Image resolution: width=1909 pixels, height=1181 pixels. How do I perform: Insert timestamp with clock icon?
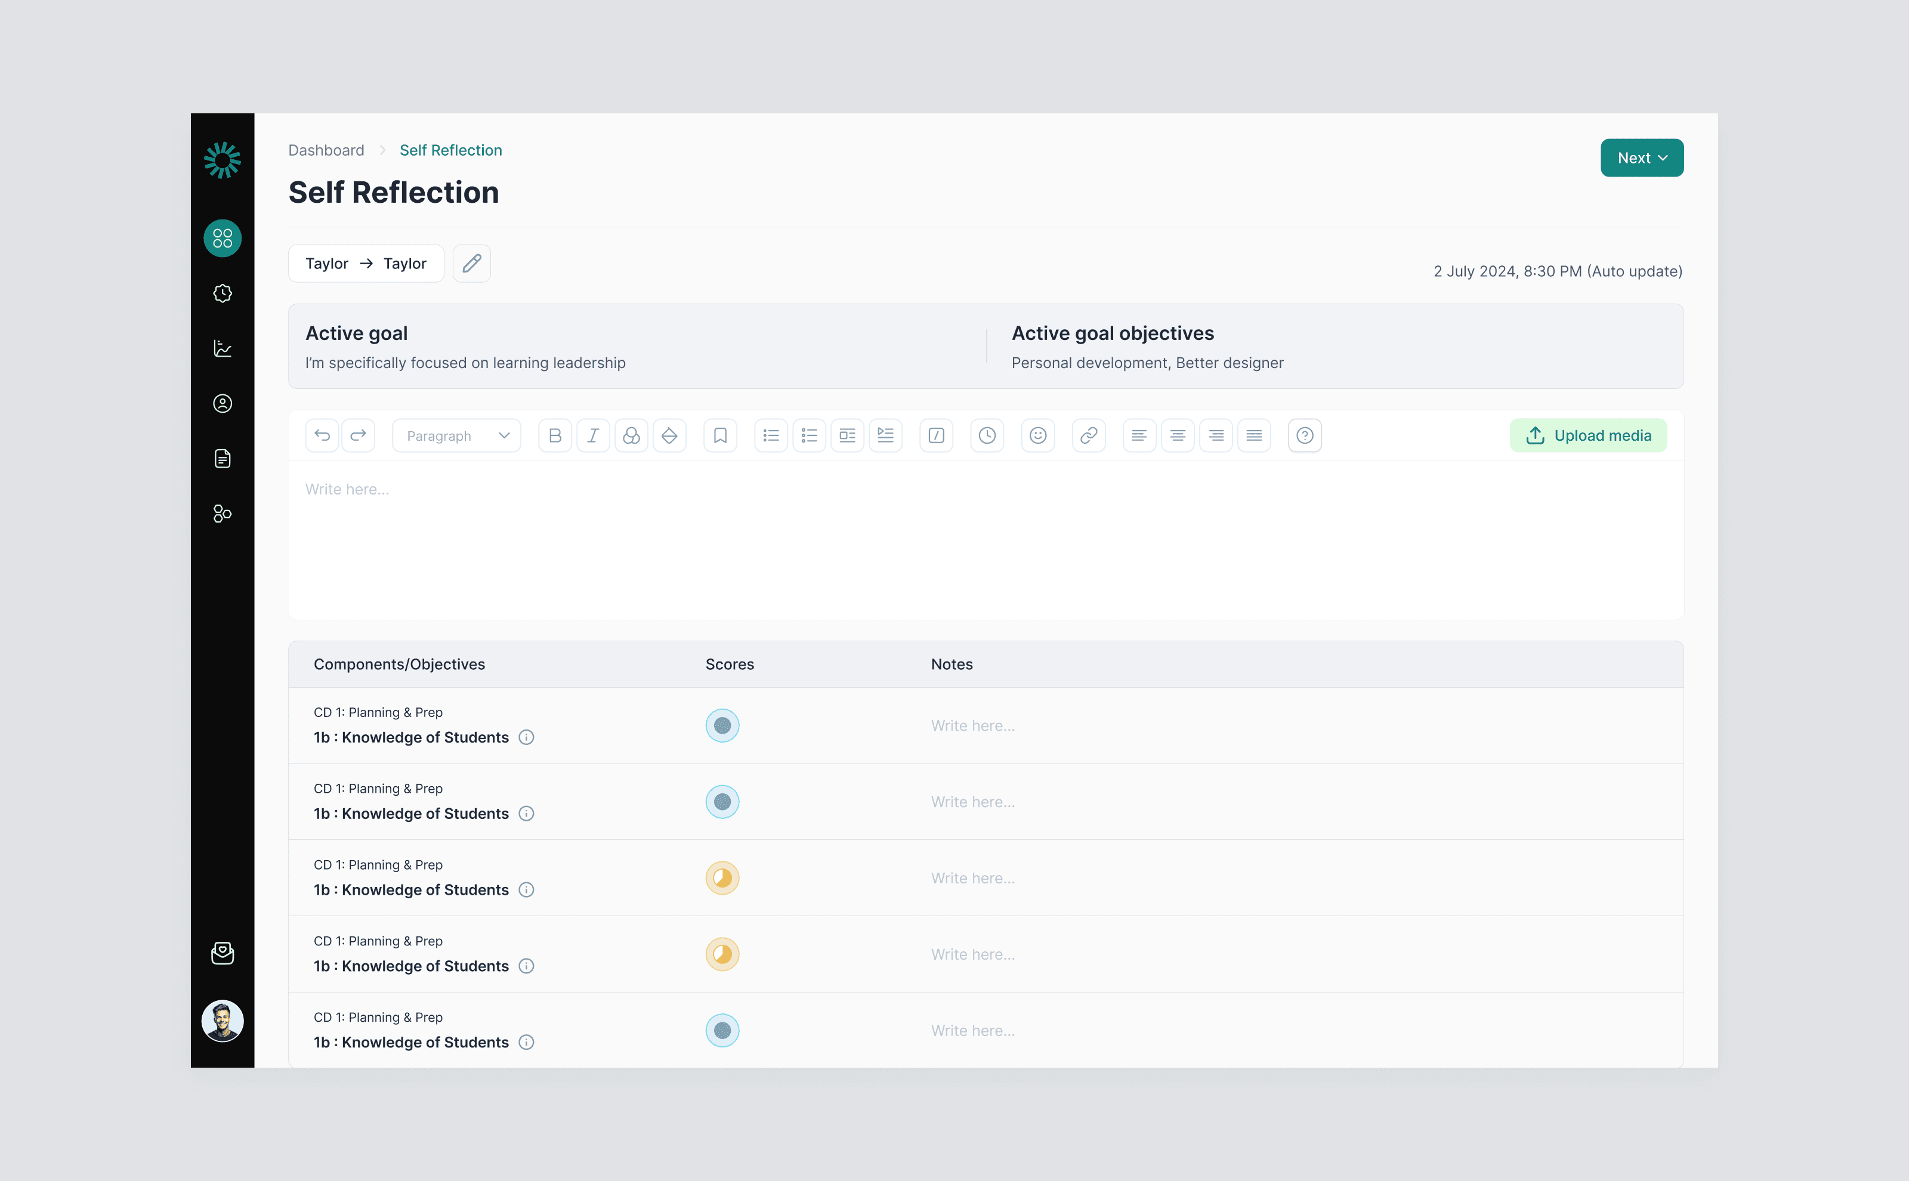click(987, 435)
